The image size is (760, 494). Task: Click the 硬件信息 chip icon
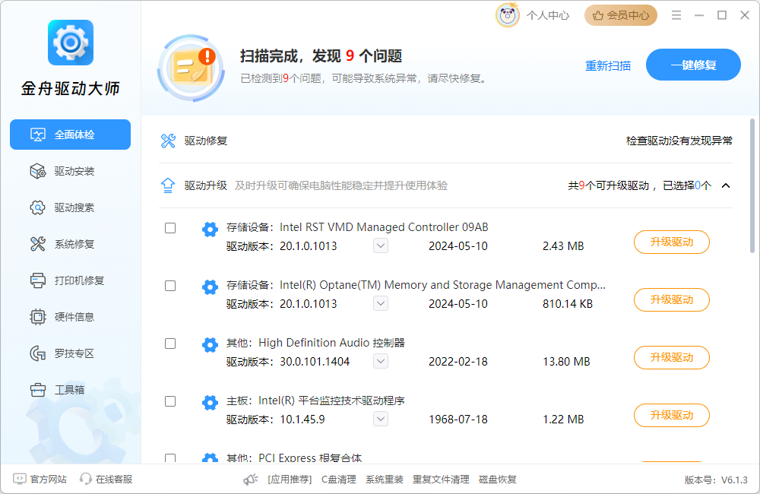(38, 317)
